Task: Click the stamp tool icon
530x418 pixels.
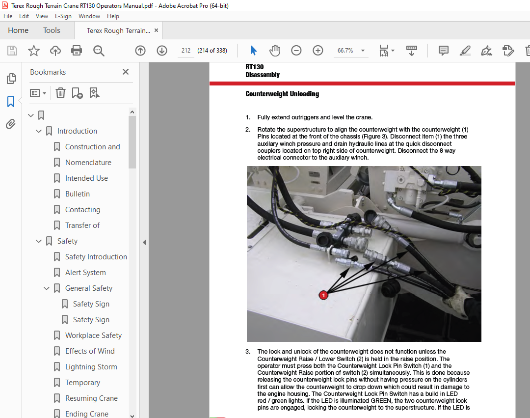Action: [508, 51]
